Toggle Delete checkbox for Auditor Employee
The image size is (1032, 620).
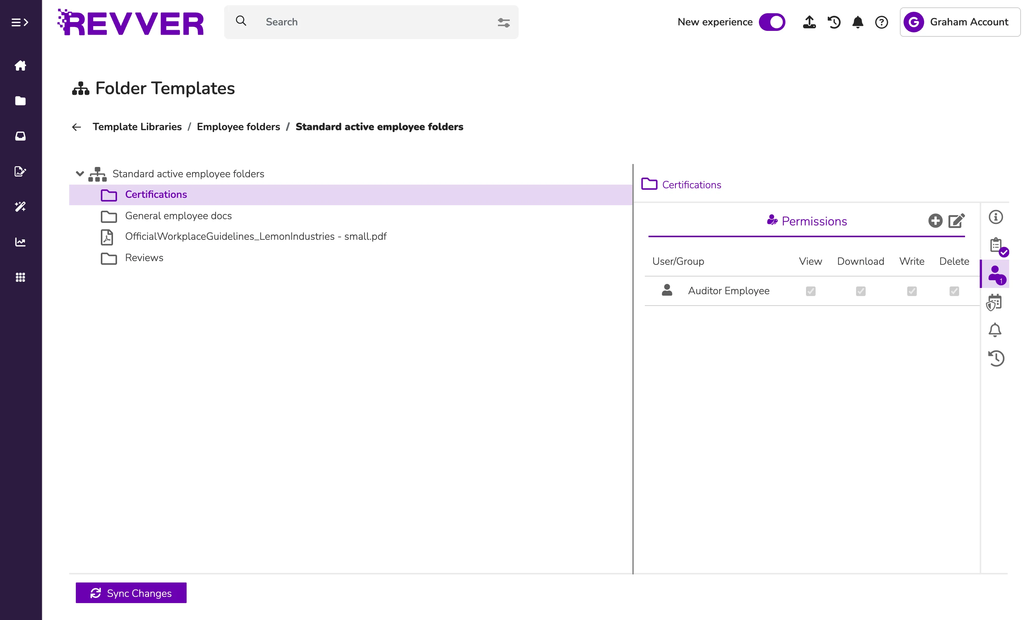tap(954, 291)
